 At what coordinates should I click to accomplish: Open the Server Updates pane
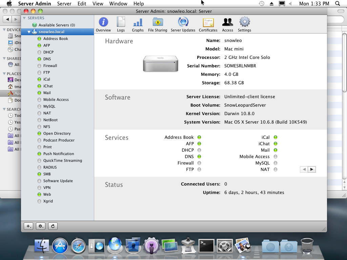coord(183,24)
